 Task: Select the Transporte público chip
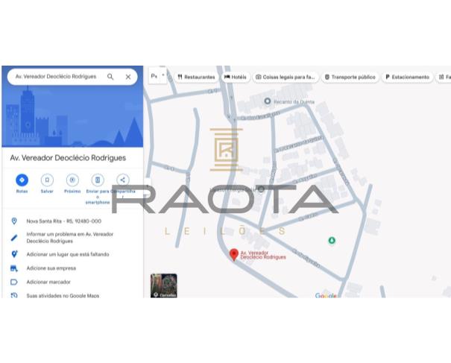point(350,77)
